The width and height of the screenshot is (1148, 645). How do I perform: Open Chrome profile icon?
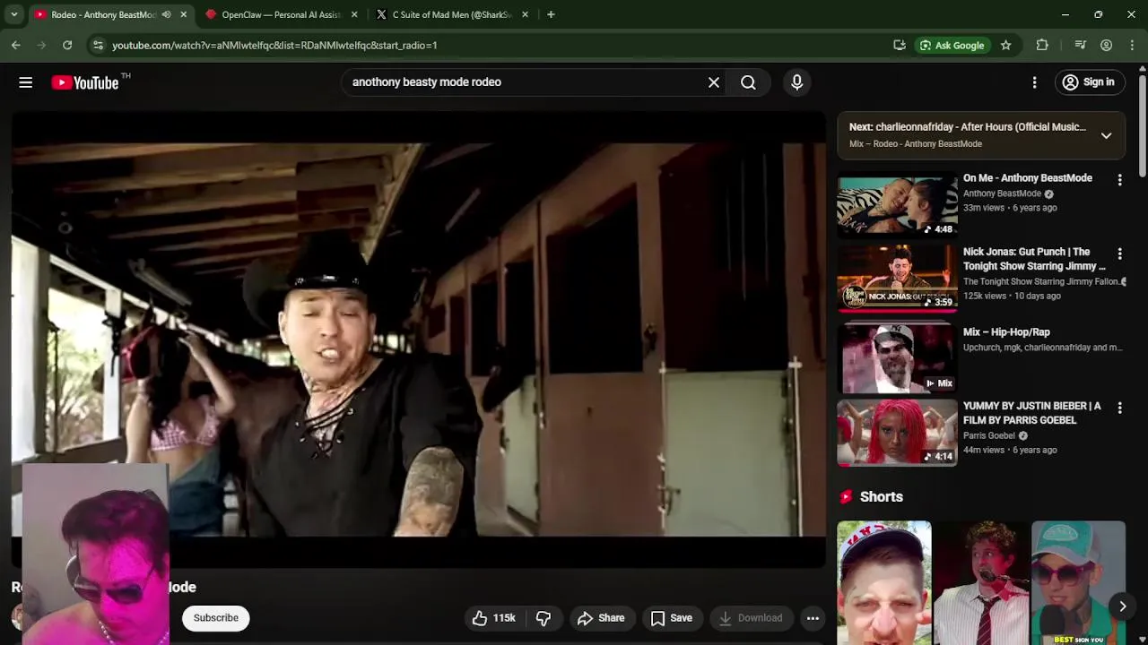[x=1106, y=45]
